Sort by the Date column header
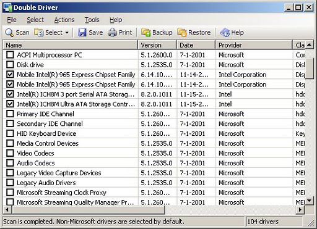Viewport: 317px width, 229px height. click(196, 45)
